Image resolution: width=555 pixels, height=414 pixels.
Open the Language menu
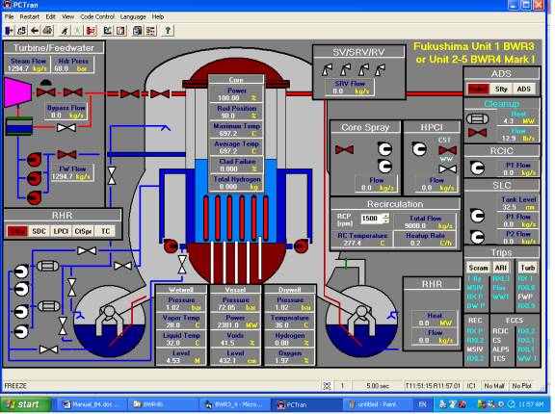(x=133, y=16)
